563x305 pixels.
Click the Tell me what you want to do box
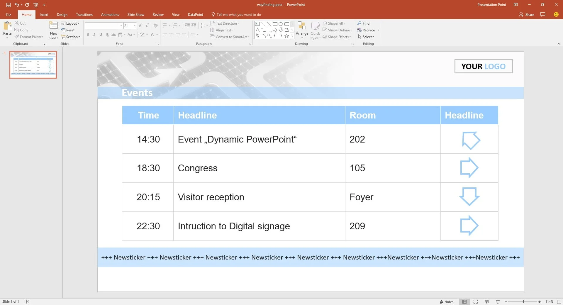tap(236, 15)
